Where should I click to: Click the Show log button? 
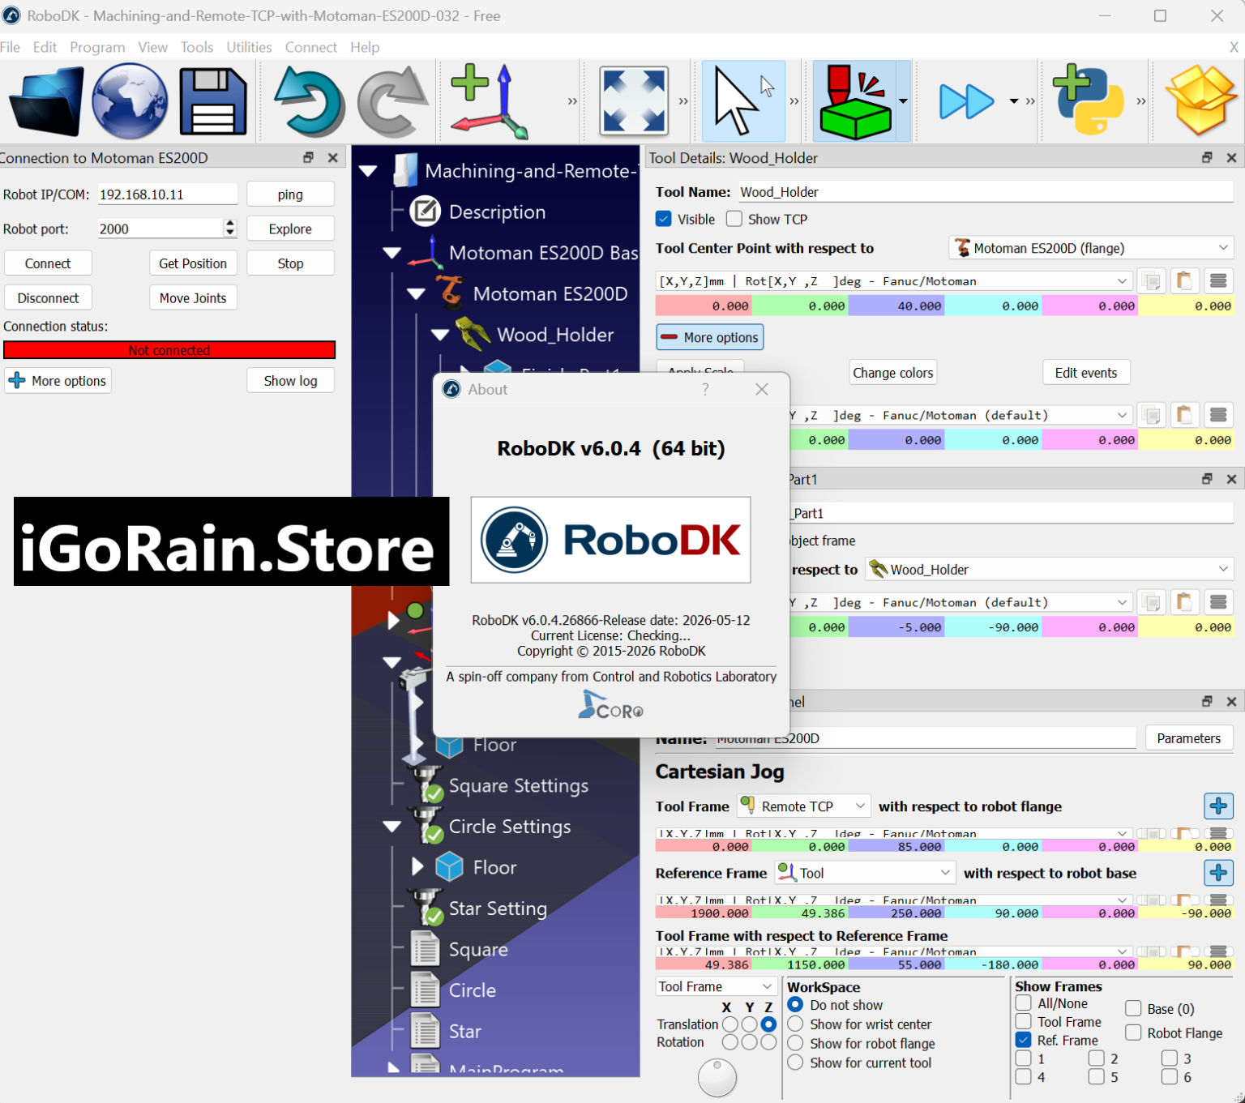coord(290,380)
